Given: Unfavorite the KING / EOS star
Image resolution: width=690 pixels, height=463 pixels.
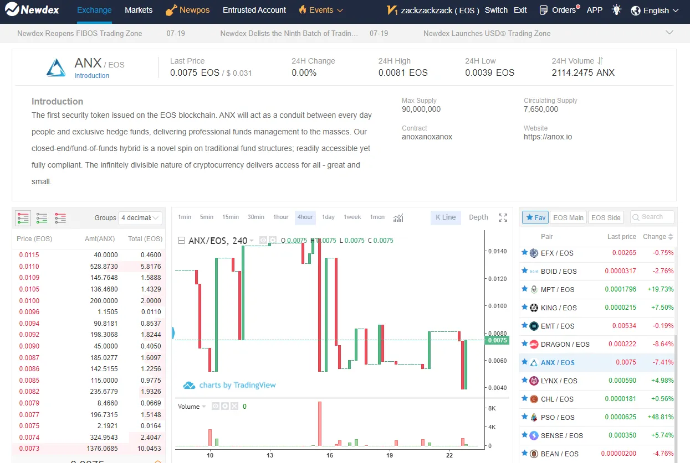Looking at the screenshot, I should (x=524, y=307).
